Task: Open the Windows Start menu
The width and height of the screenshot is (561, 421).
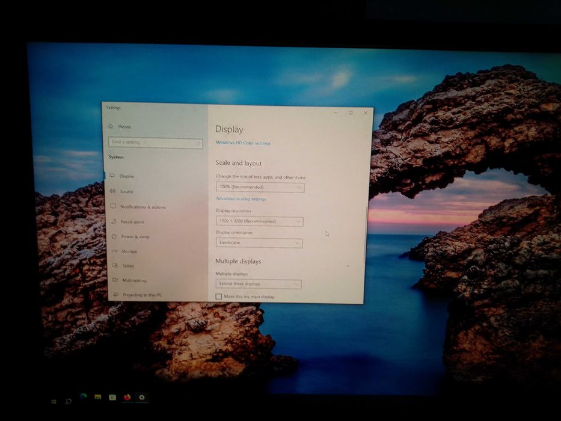Action: pos(54,402)
